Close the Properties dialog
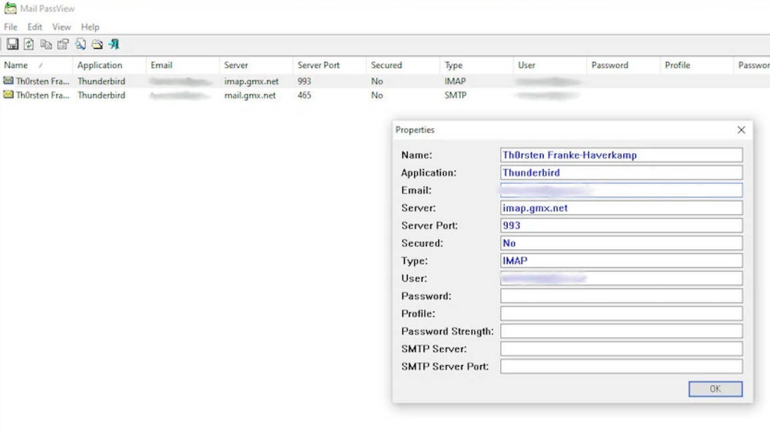770x433 pixels. coord(741,130)
